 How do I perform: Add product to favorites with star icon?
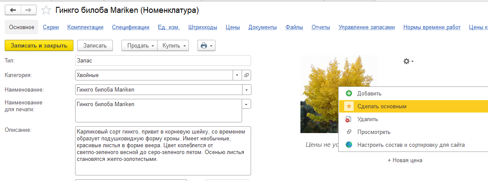coord(45,10)
